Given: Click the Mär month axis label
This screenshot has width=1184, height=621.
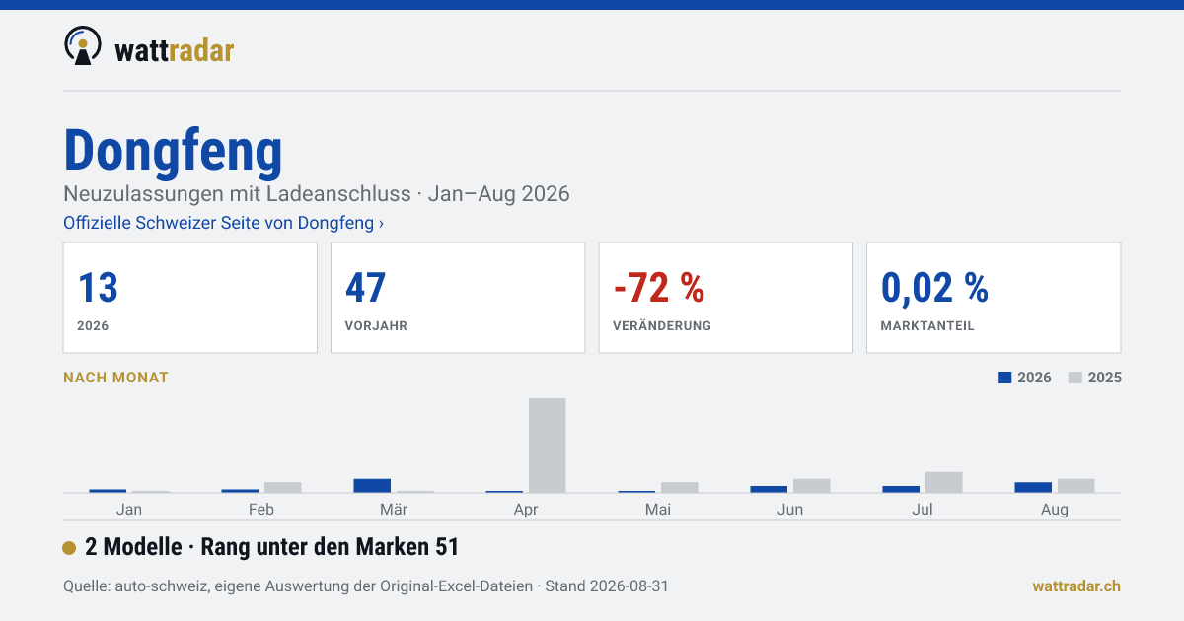Looking at the screenshot, I should [394, 510].
